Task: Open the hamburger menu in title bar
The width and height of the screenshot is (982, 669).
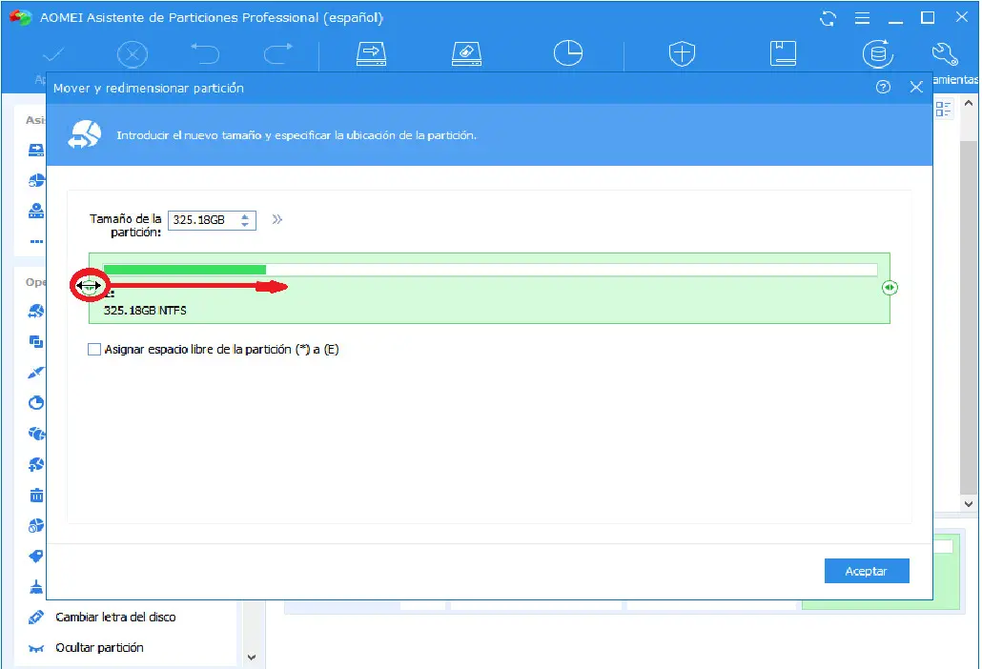Action: (x=863, y=18)
